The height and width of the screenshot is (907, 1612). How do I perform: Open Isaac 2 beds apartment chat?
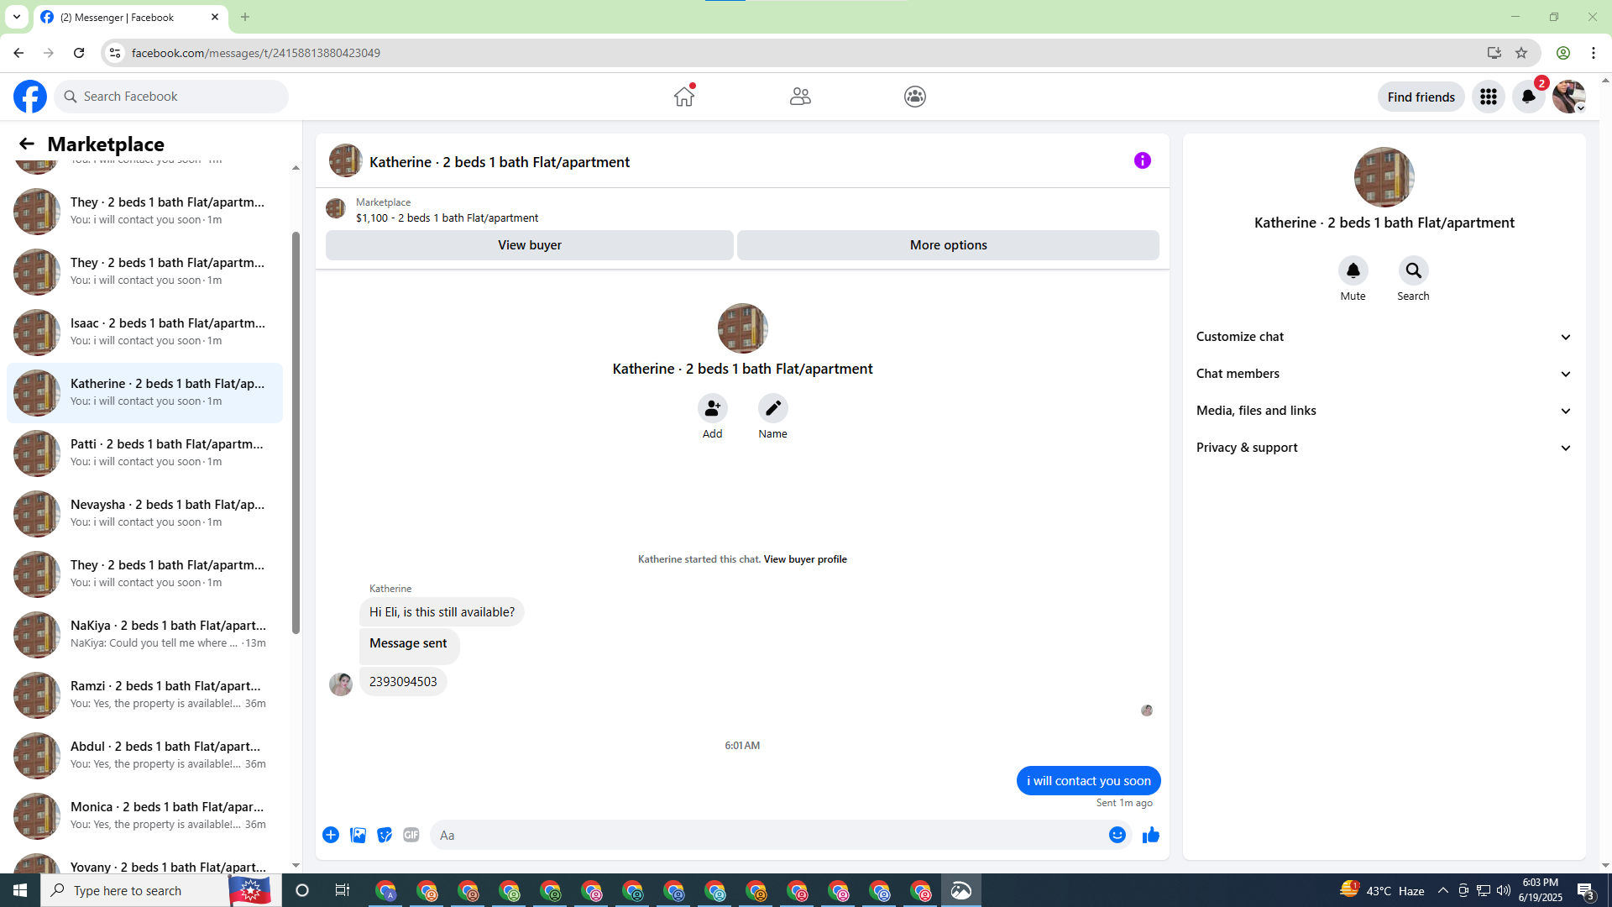144,332
